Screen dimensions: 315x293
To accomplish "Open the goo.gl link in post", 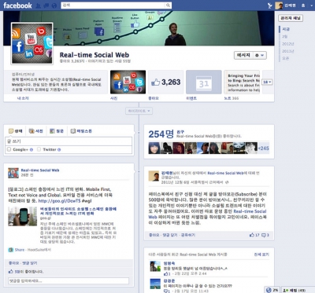I will point(59,201).
